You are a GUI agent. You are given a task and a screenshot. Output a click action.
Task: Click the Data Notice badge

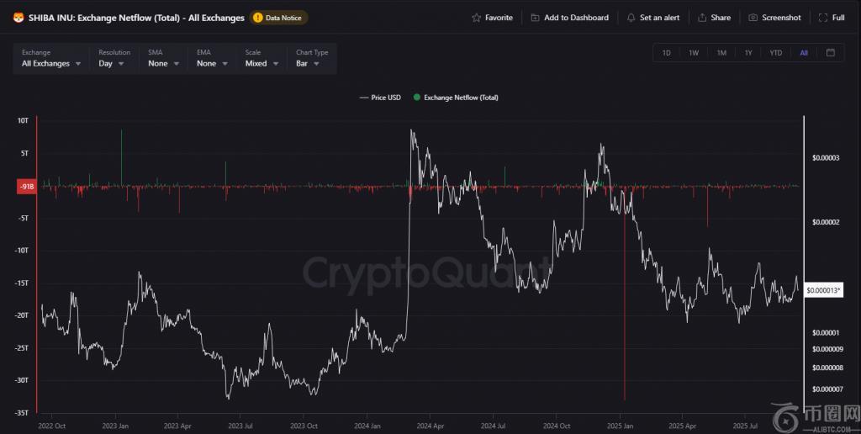click(279, 18)
